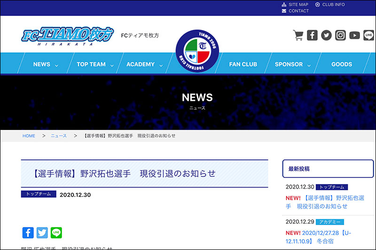
Task: Expand the ACADEMY menu dropdown
Action: pos(144,64)
